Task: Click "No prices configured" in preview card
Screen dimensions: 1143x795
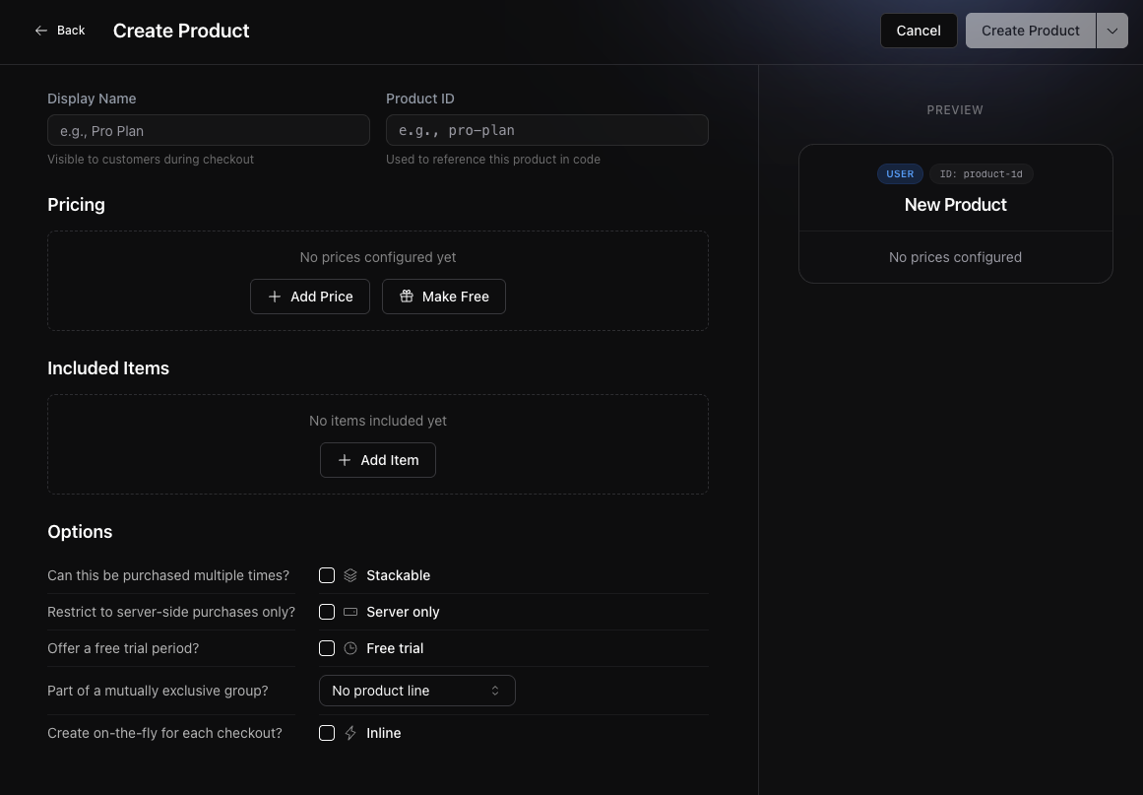Action: coord(955,257)
